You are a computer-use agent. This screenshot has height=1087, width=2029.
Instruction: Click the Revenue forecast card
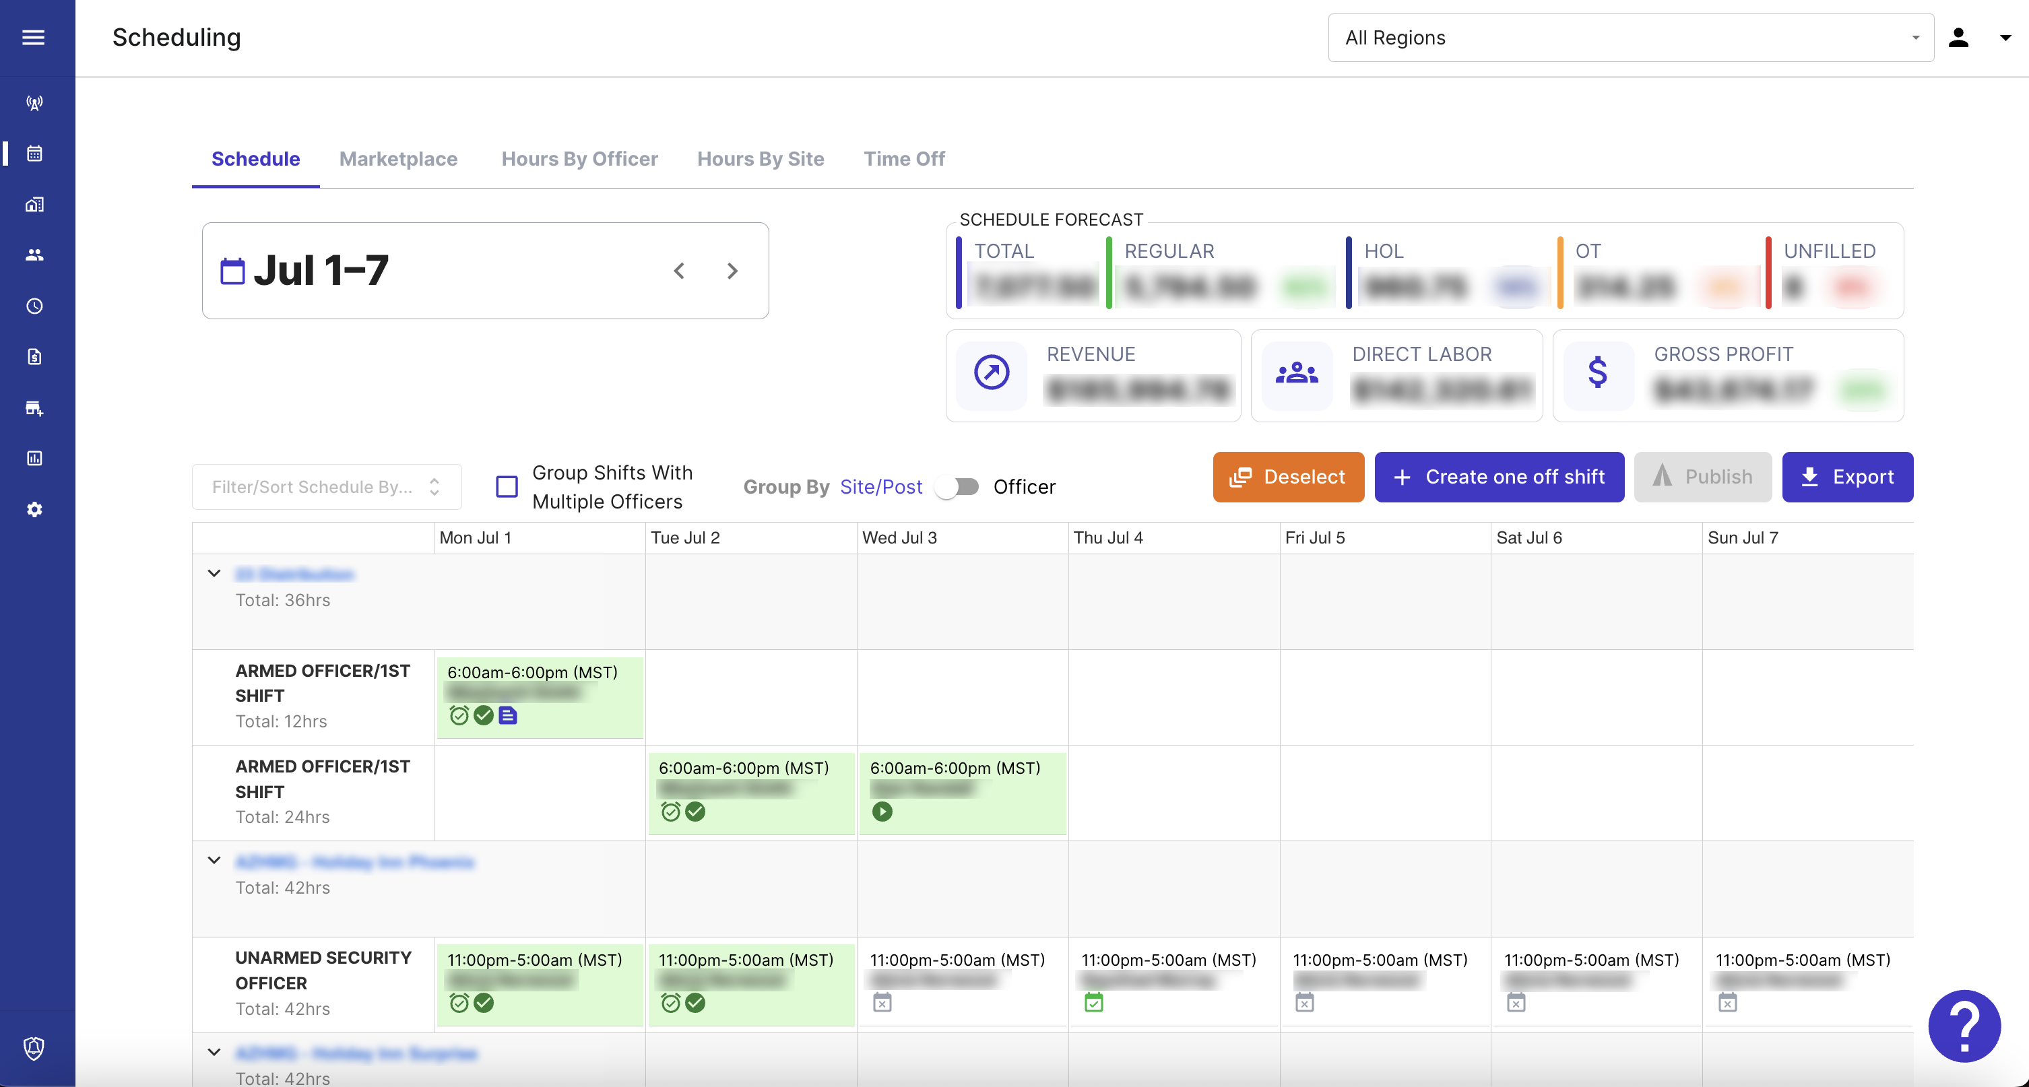coord(1093,376)
